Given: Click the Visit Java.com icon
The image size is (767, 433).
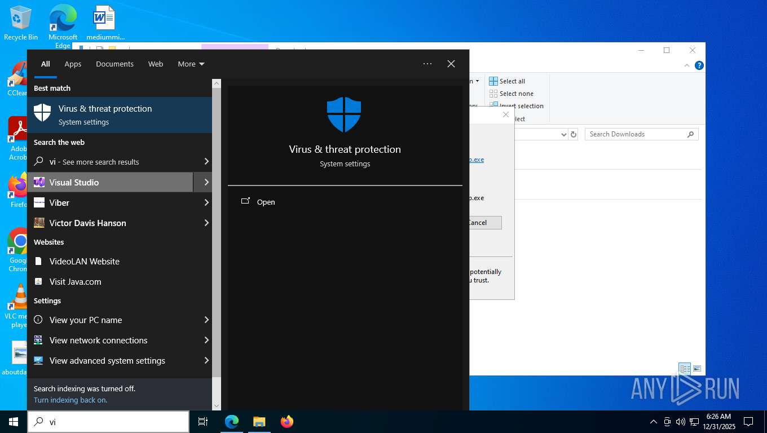Looking at the screenshot, I should pos(38,281).
